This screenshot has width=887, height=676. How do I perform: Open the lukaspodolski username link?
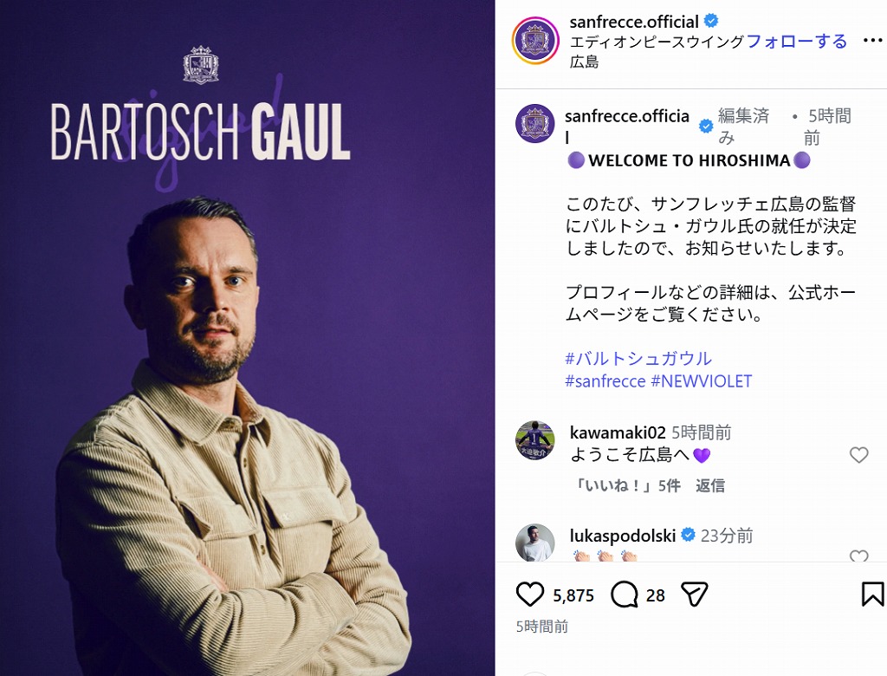[x=623, y=536]
